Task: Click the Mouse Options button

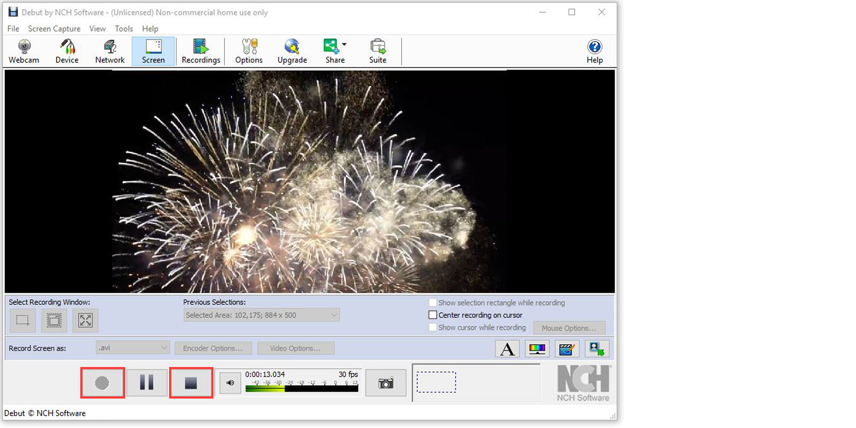Action: tap(569, 328)
